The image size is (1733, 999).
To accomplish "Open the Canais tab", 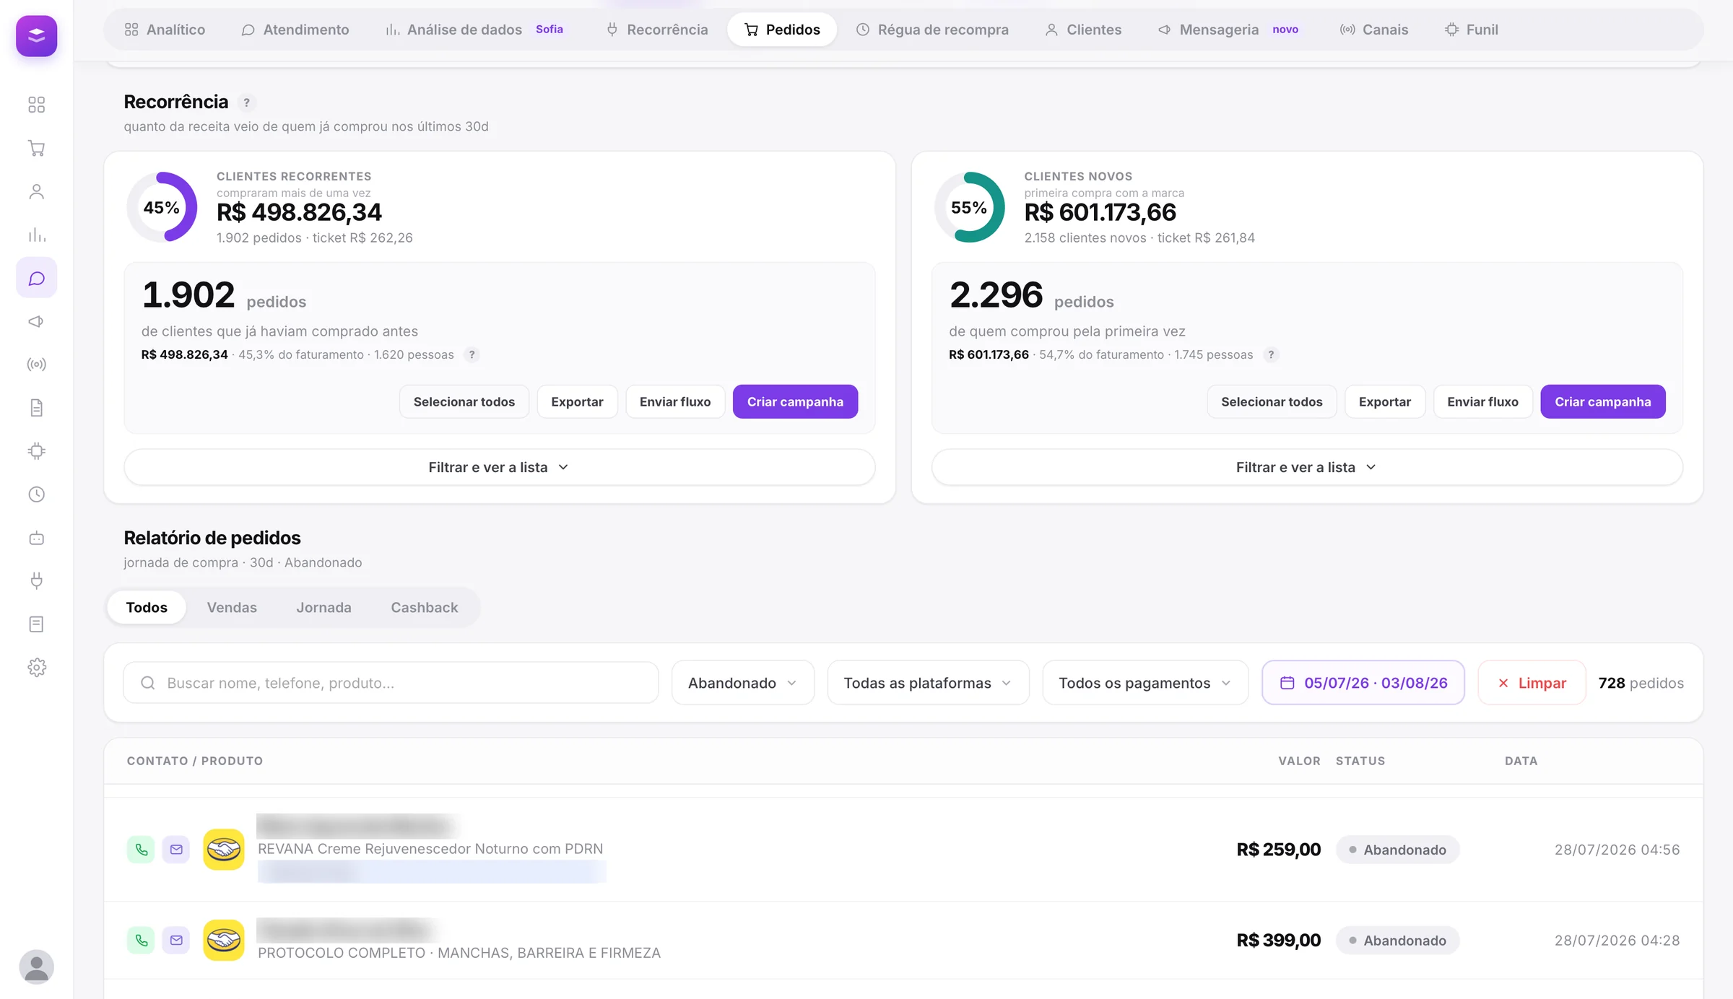I will pos(1374,30).
